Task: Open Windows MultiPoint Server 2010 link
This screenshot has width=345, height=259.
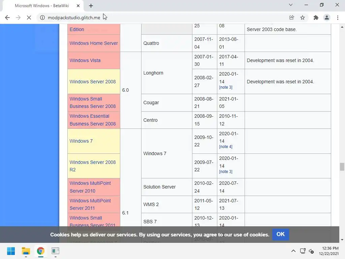Action: coord(90,187)
